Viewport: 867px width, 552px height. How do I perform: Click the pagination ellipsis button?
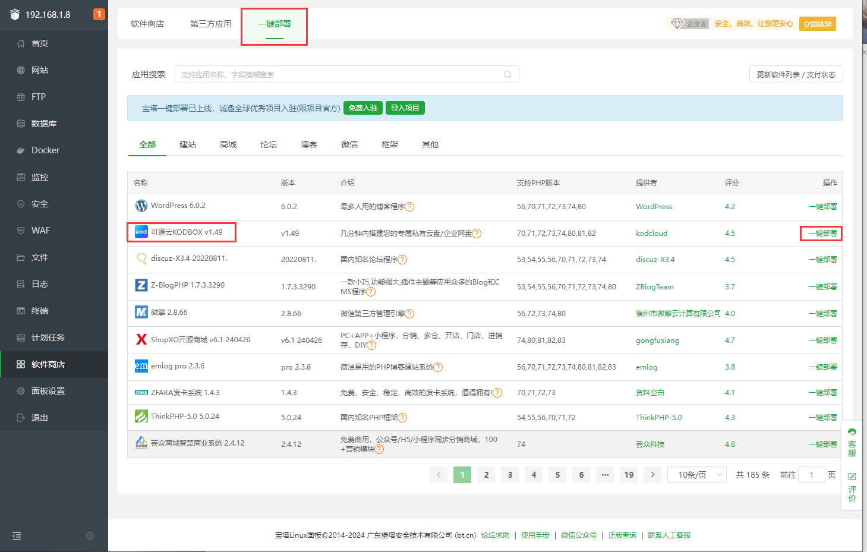pos(605,475)
